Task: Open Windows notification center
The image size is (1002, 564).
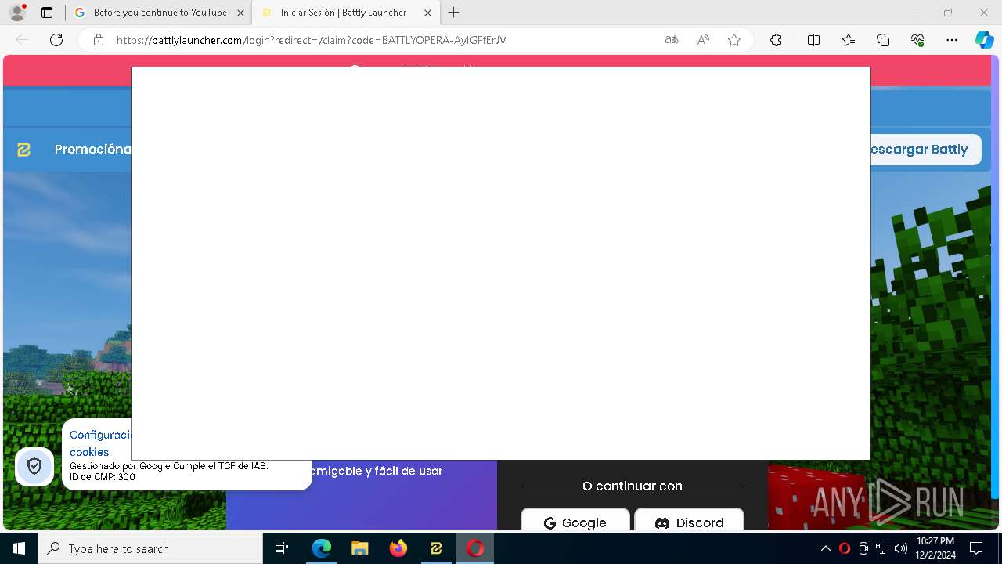Action: pos(976,548)
